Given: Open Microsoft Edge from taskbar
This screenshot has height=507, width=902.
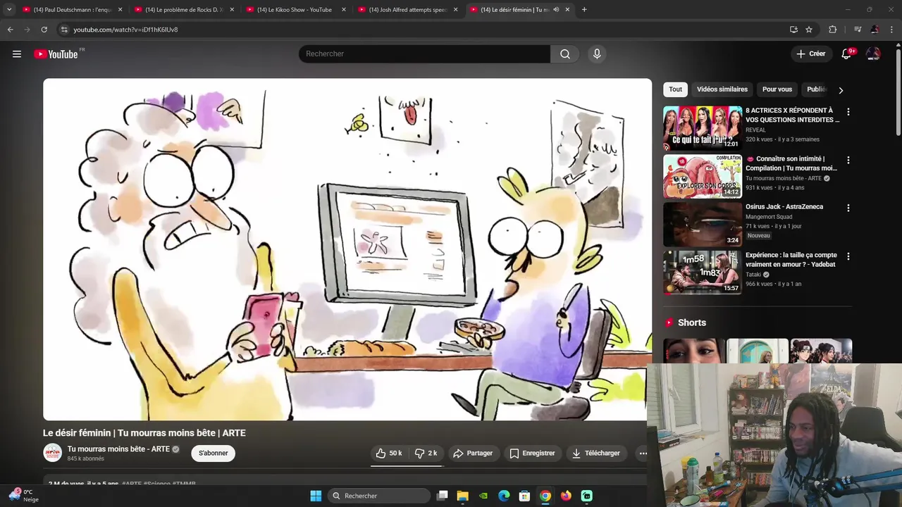Looking at the screenshot, I should click(504, 496).
